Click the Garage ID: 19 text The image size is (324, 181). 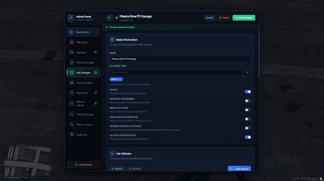coord(126,20)
